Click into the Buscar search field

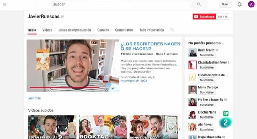pyautogui.click(x=121, y=4)
